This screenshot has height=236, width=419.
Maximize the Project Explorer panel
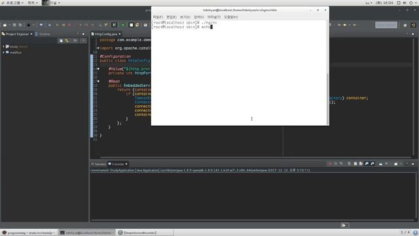[x=83, y=34]
